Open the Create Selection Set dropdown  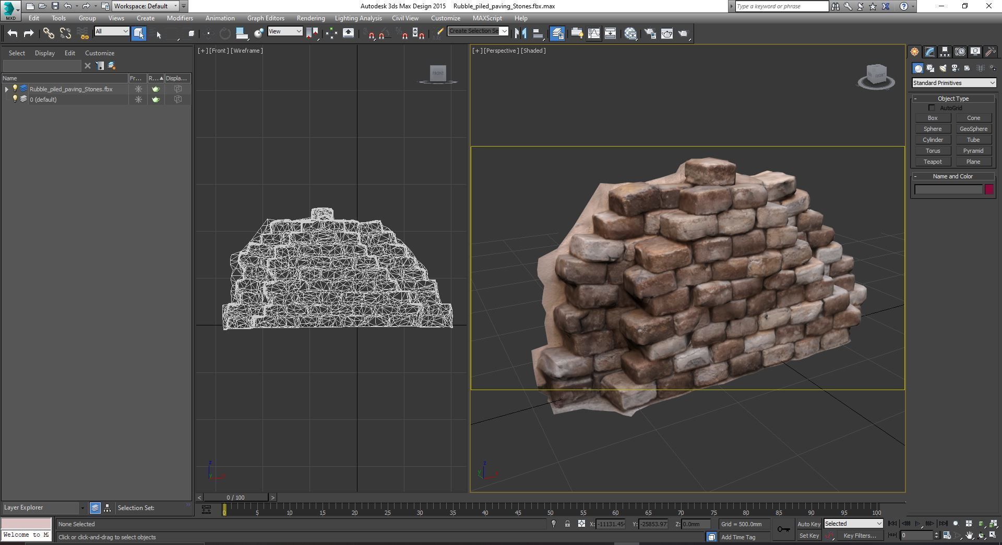point(478,31)
